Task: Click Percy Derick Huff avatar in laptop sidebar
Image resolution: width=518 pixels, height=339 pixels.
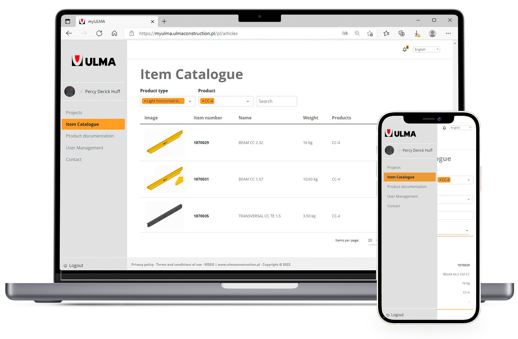Action: (70, 91)
